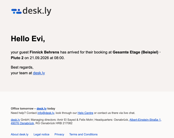Click the 'Pluto 2' resource name
The height and width of the screenshot is (138, 174).
coord(17,58)
